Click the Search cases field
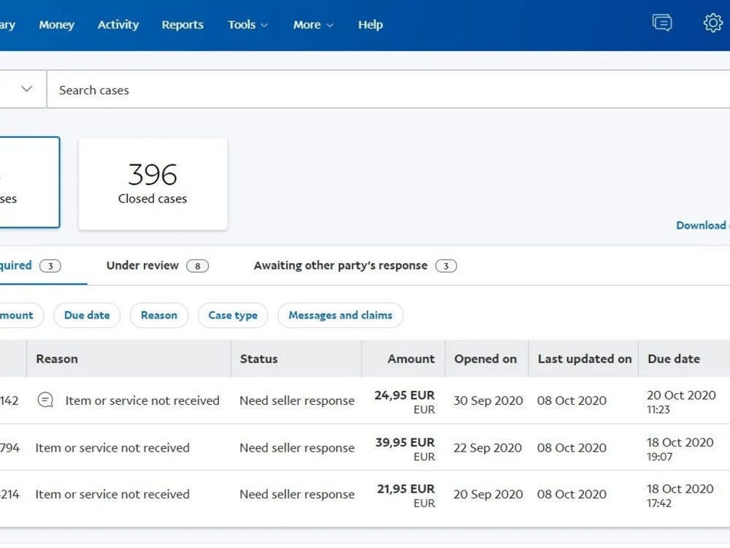Screen dimensions: 730x548 click(388, 89)
